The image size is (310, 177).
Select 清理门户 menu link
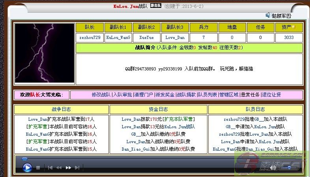tap(144, 95)
